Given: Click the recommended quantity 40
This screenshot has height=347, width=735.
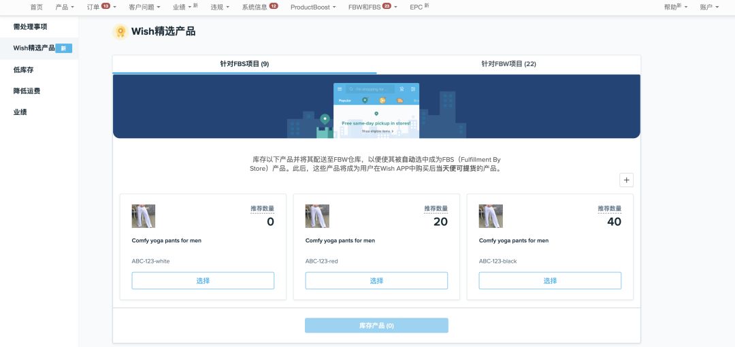Looking at the screenshot, I should [614, 222].
